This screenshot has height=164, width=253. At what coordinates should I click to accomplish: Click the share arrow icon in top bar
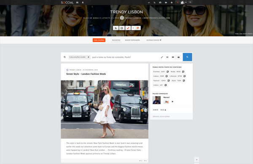149,3
